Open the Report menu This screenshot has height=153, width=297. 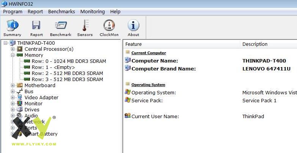35,12
